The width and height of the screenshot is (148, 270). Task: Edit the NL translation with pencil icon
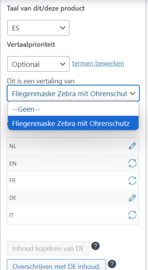point(132,146)
